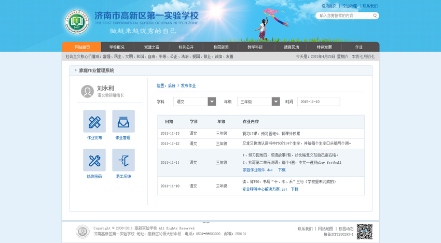The height and width of the screenshot is (243, 441).
Task: Click the 修改密码 (change password) icon
Action: point(94,160)
